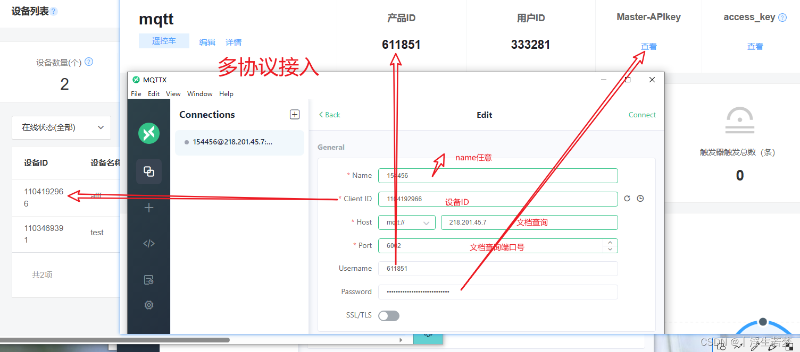Open the mqtt:// protocol dropdown
The width and height of the screenshot is (800, 352).
click(407, 222)
